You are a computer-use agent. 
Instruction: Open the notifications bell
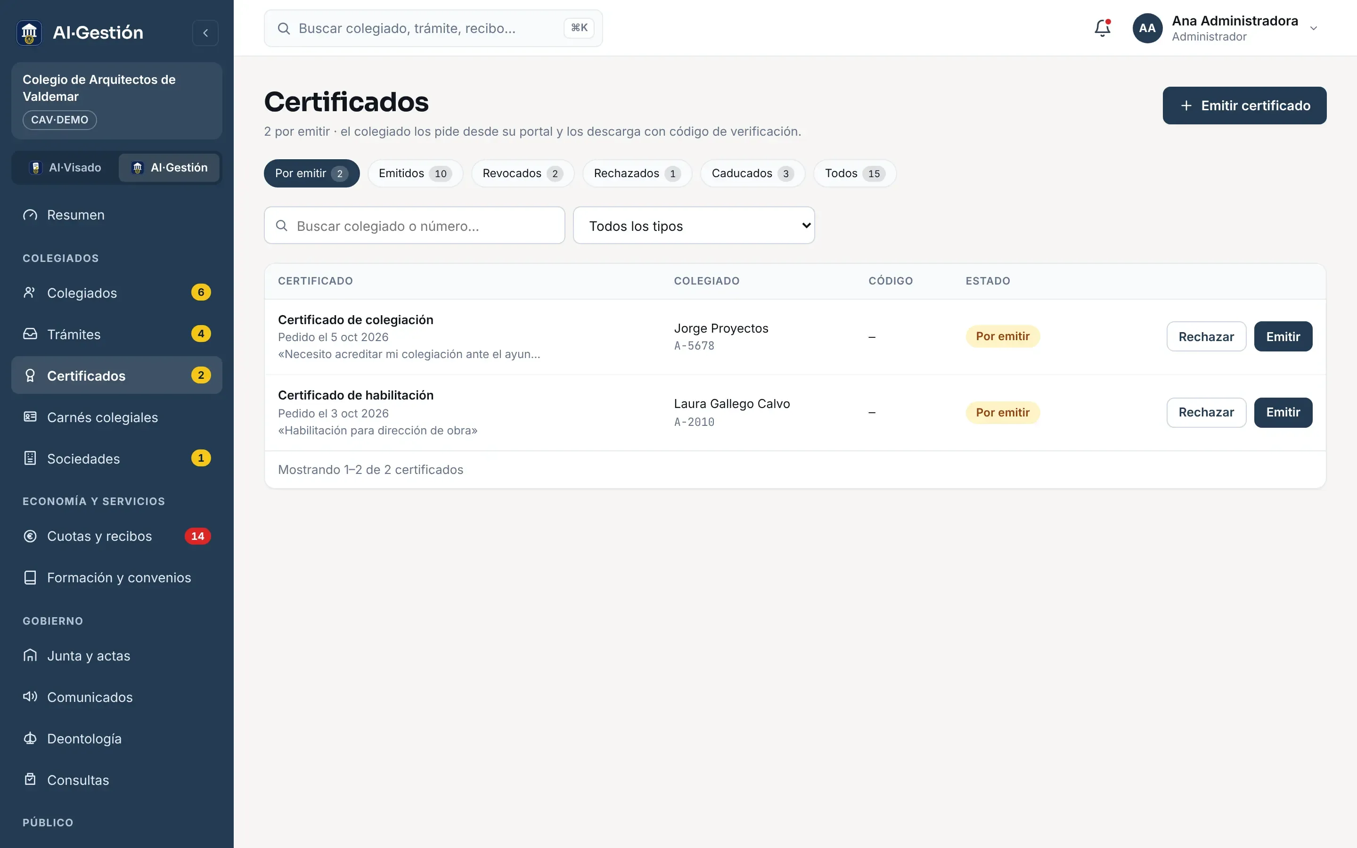click(1102, 28)
